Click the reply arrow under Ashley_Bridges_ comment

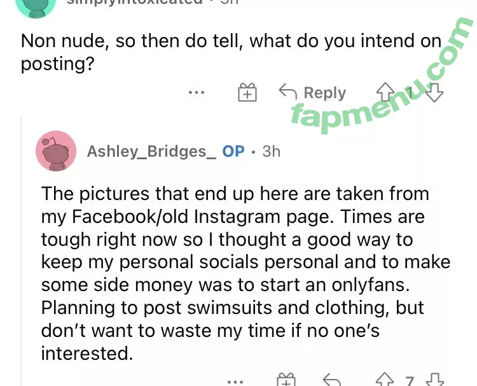pyautogui.click(x=331, y=380)
